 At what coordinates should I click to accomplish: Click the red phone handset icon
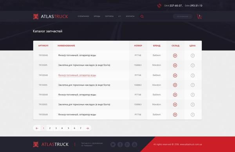click(x=159, y=6)
